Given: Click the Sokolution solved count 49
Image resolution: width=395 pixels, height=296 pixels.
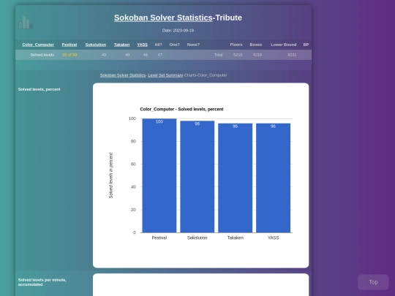Looking at the screenshot, I should click(x=104, y=55).
